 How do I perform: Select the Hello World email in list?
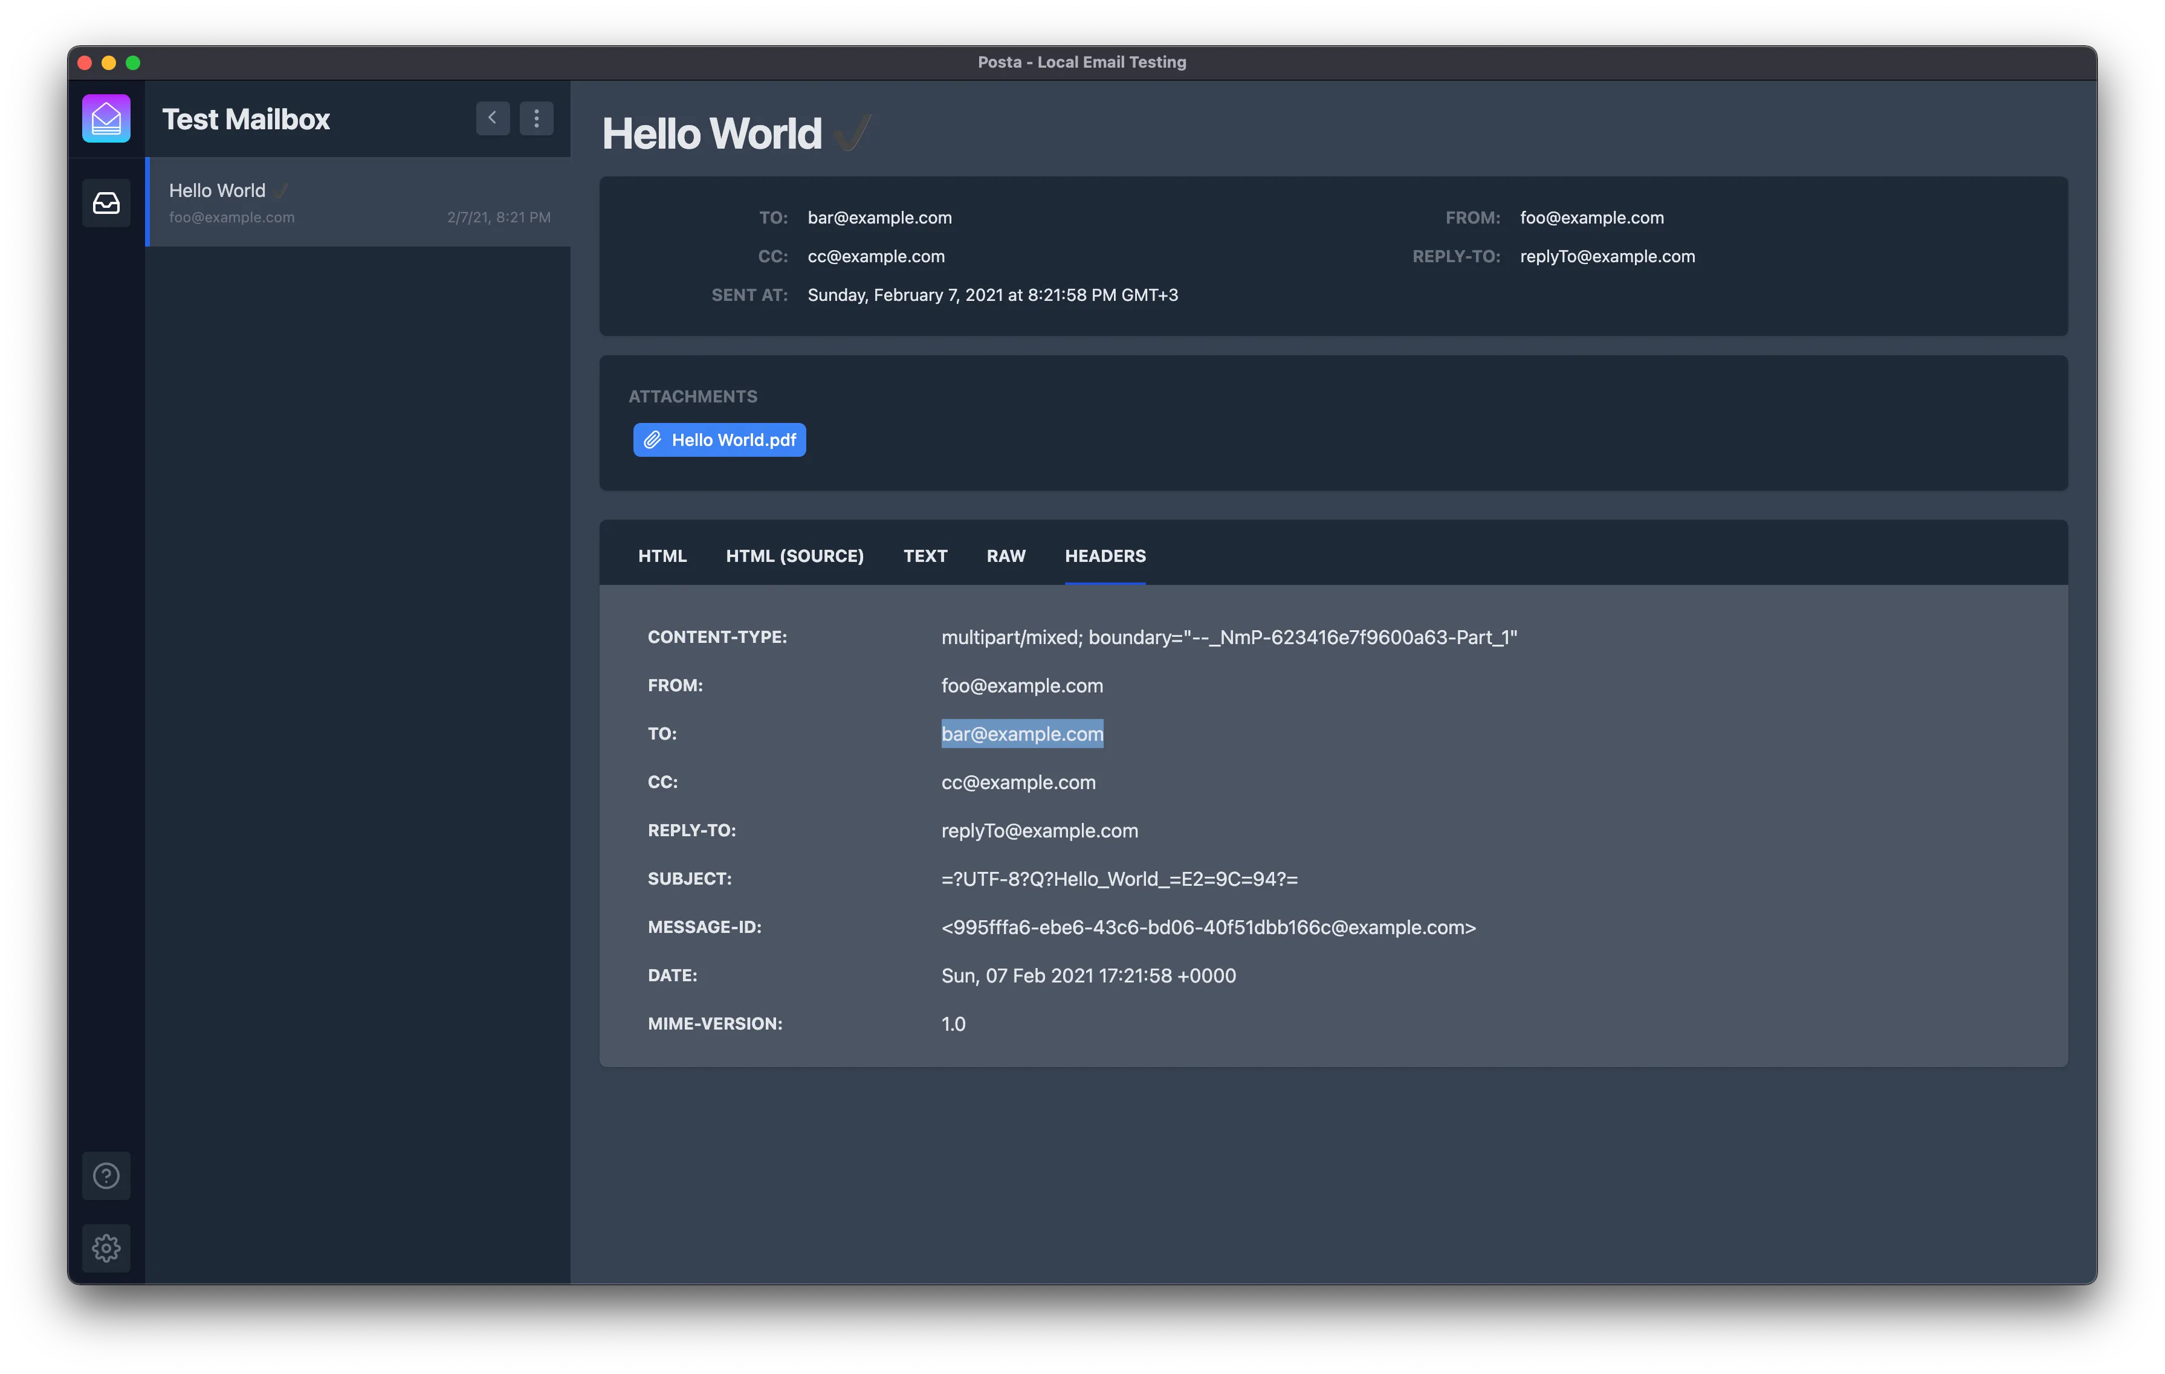pos(358,202)
